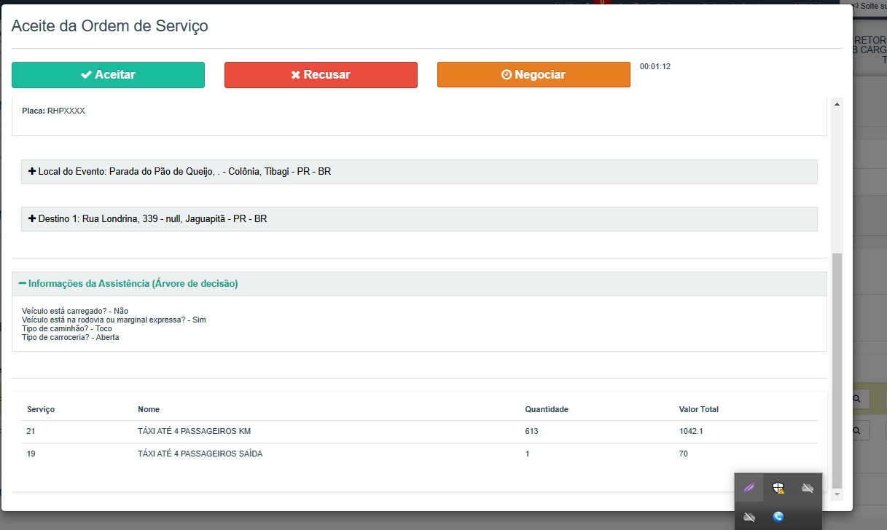Open the purple feather tray icon
This screenshot has height=530, width=887.
click(749, 488)
